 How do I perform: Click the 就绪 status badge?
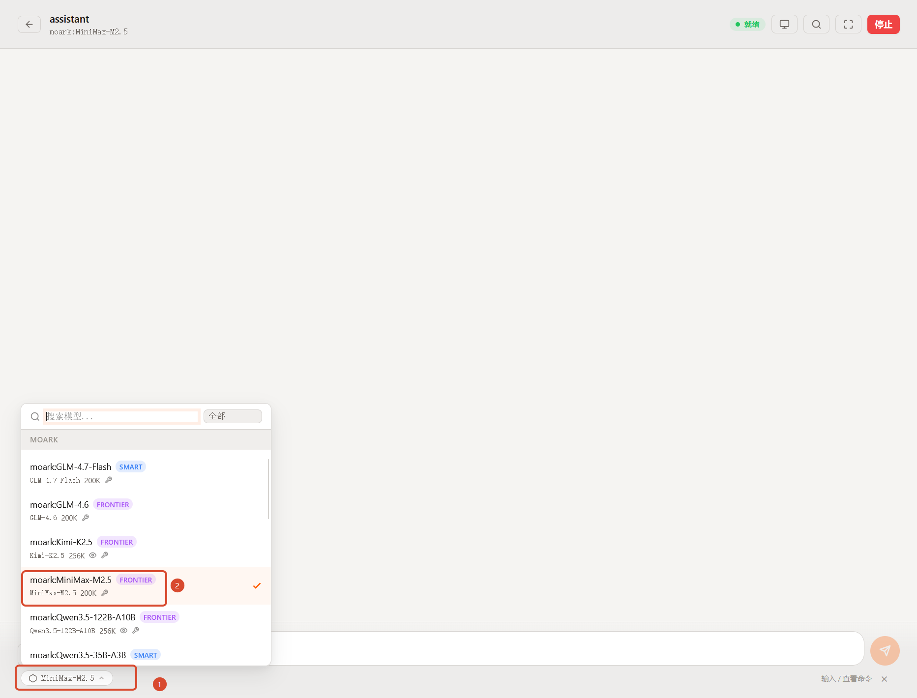tap(747, 25)
